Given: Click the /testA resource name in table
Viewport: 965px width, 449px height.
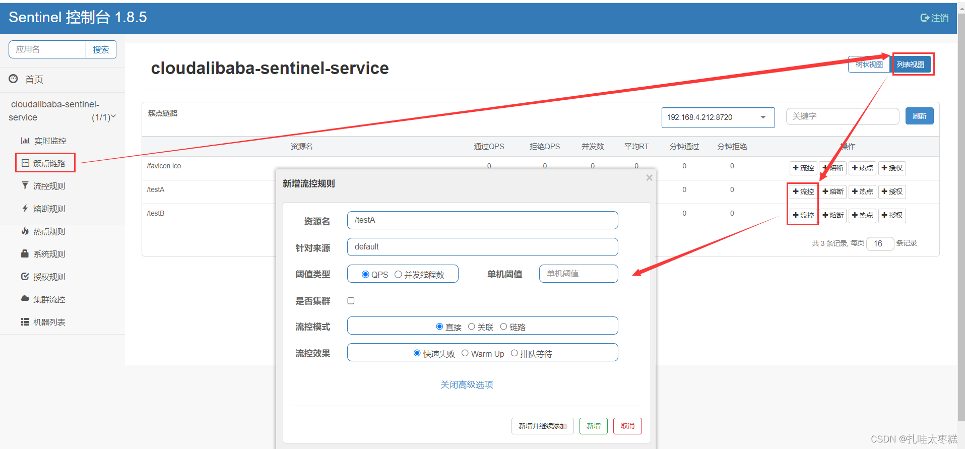Looking at the screenshot, I should pos(156,189).
